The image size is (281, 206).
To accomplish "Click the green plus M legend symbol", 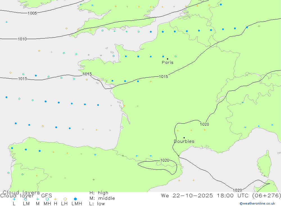I will (37, 199).
